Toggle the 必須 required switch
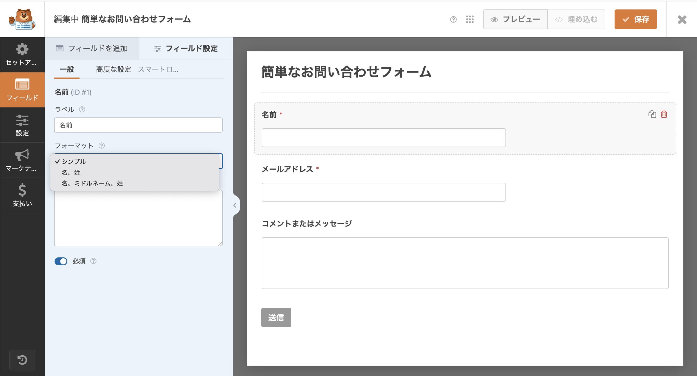This screenshot has height=376, width=697. (x=61, y=261)
